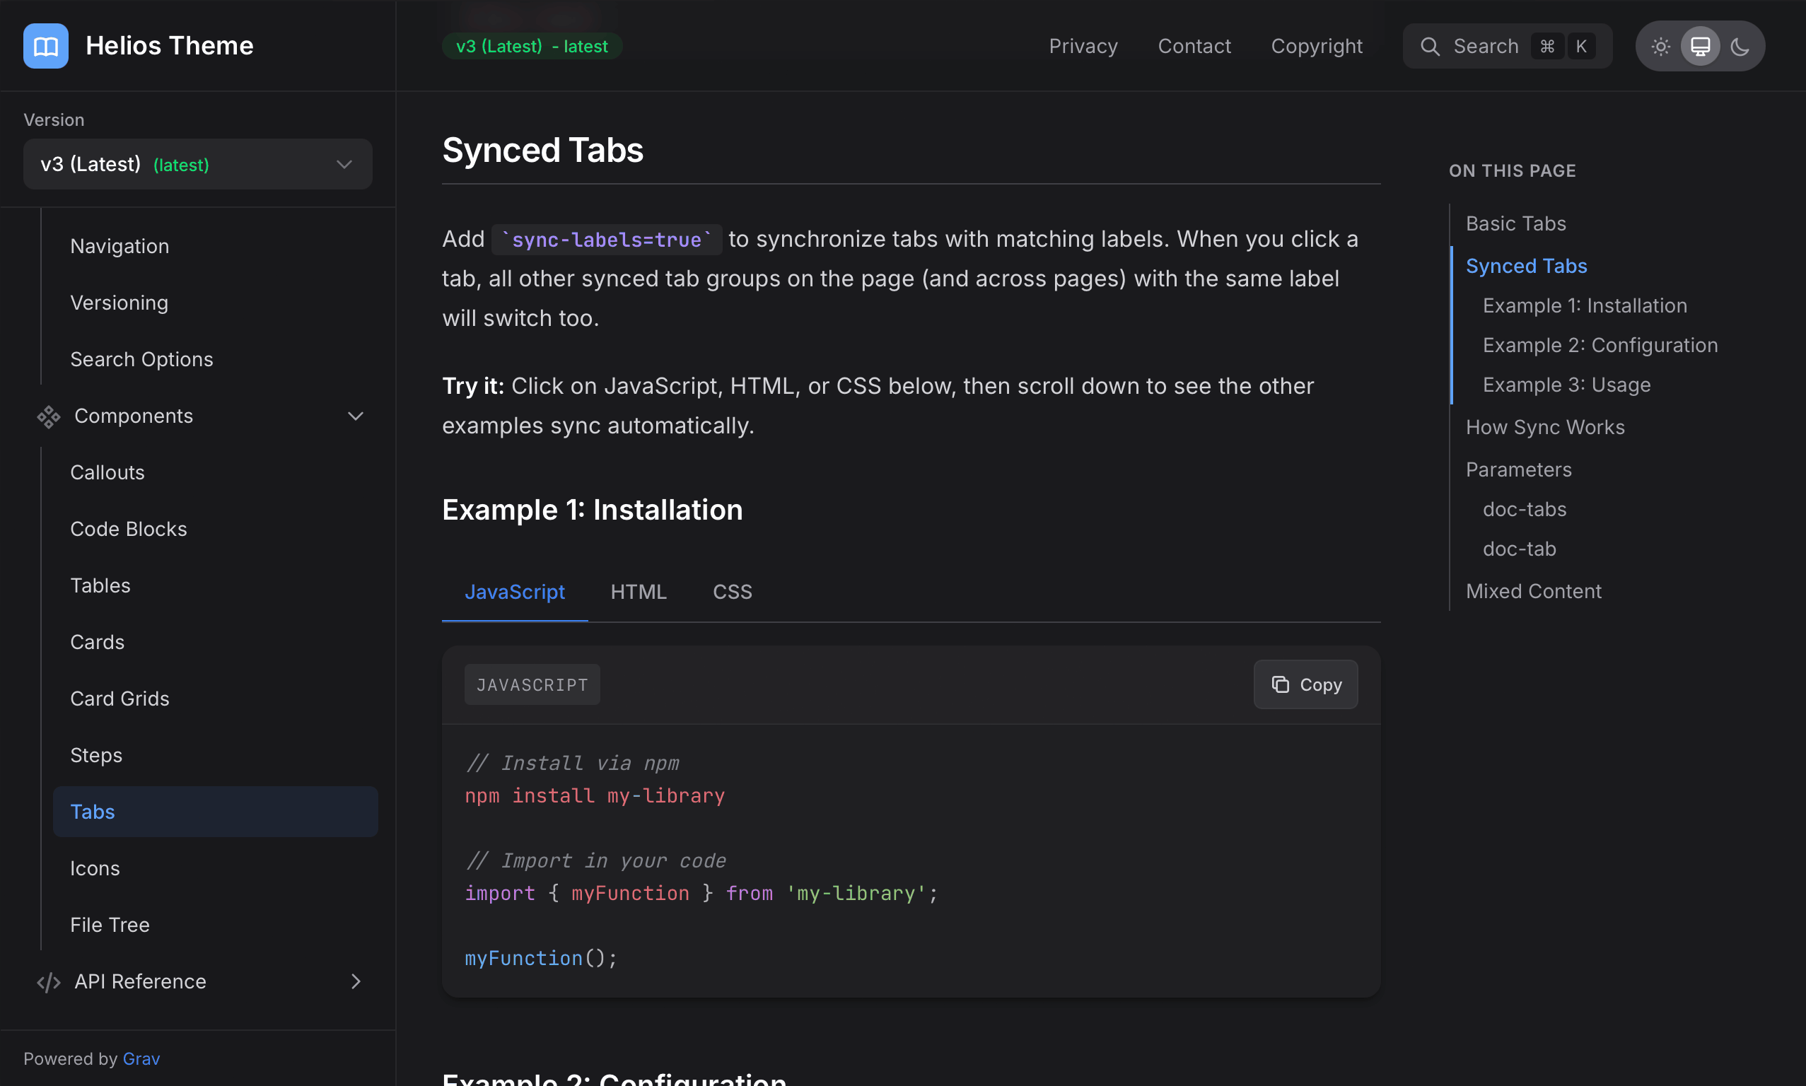Open the Grav link in footer
The image size is (1806, 1086).
pyautogui.click(x=141, y=1058)
